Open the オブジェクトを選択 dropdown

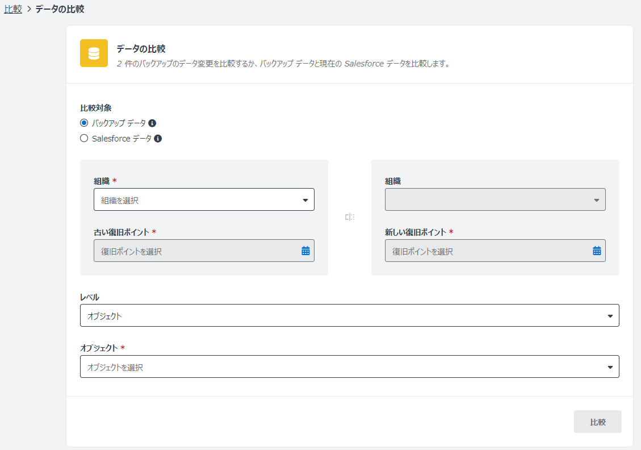click(349, 366)
